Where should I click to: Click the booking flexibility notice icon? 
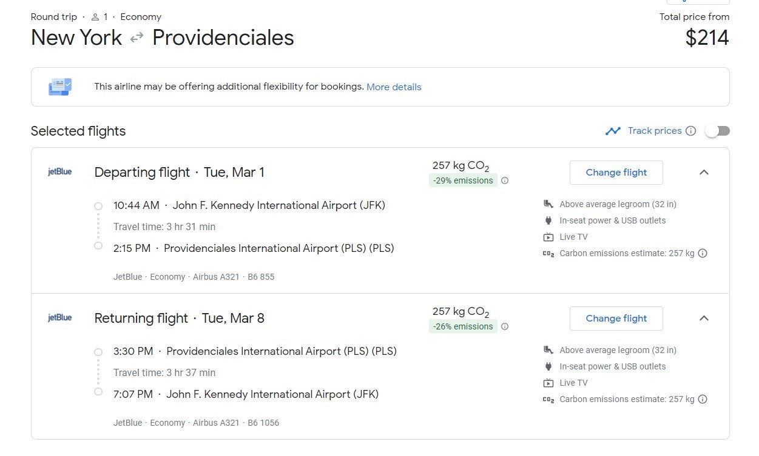tap(60, 87)
